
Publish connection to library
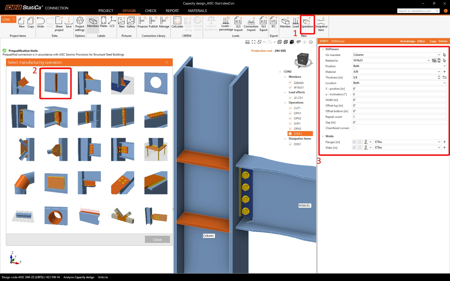pyautogui.click(x=153, y=22)
